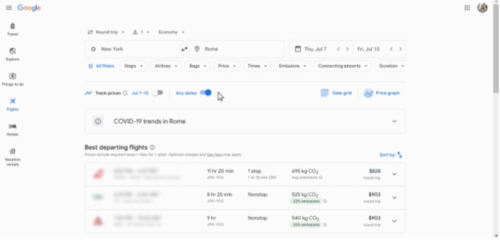Click airline logo of $828 flight
The width and height of the screenshot is (500, 245).
[98, 174]
